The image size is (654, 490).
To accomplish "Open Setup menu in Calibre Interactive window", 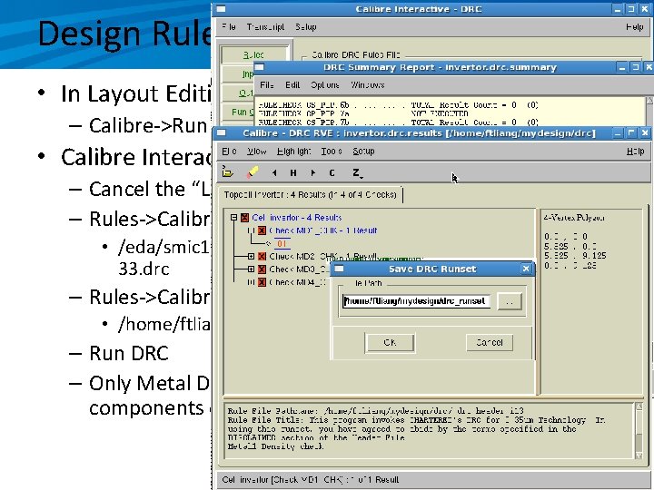I will pyautogui.click(x=306, y=27).
